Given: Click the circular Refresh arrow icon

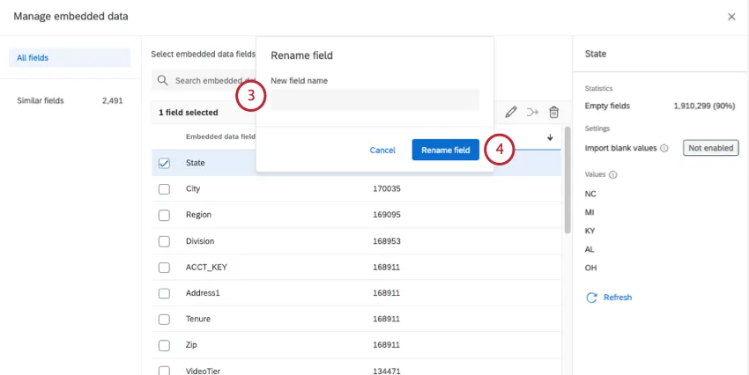Looking at the screenshot, I should pos(591,298).
